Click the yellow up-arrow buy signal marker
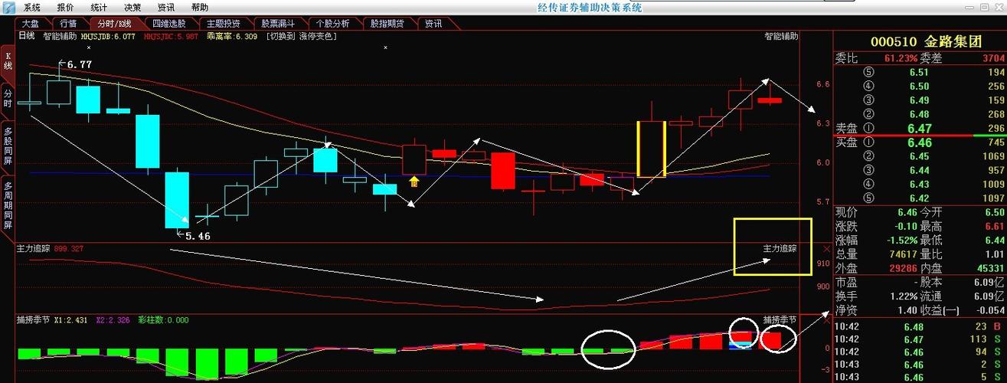Image resolution: width=1007 pixels, height=383 pixels. tap(414, 182)
